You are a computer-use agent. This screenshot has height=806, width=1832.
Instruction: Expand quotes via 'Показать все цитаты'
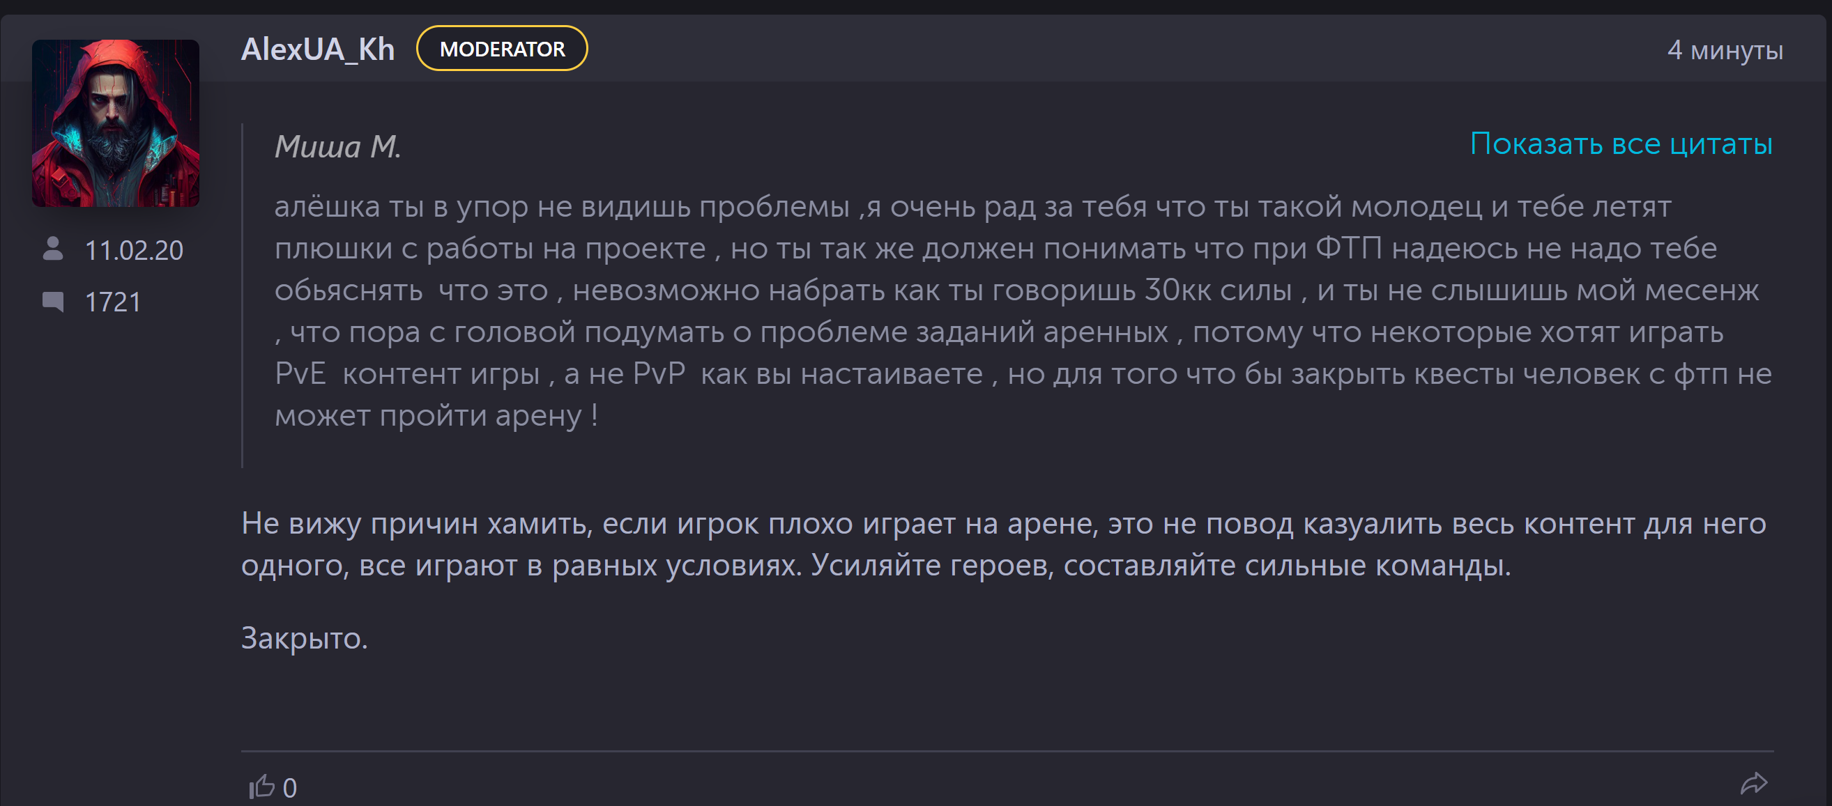pos(1621,144)
